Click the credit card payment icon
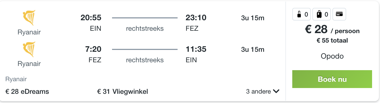 tap(339, 14)
